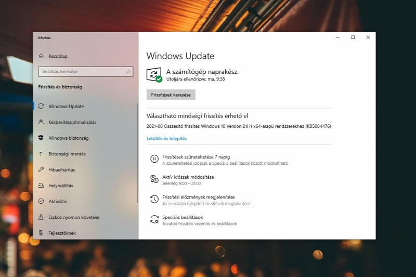Click the magnifier icon in search box
This screenshot has height=277, width=416.
[x=128, y=71]
